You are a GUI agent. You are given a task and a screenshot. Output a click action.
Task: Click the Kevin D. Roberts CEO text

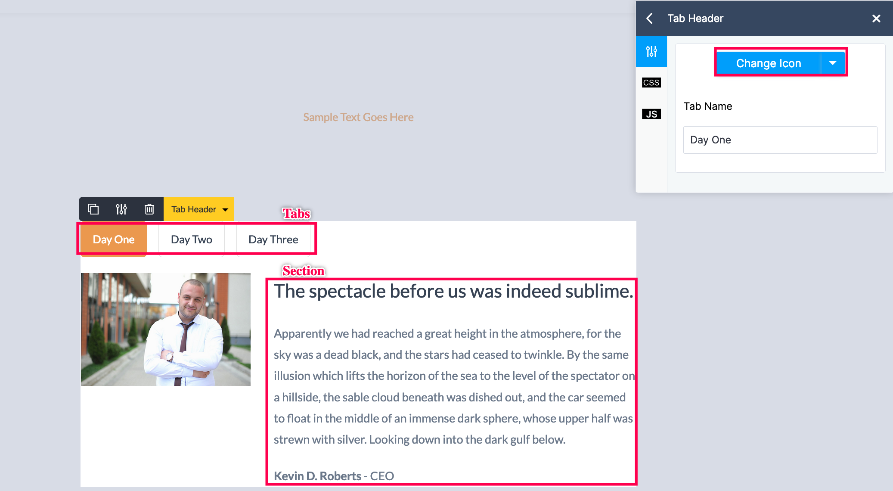click(x=334, y=476)
